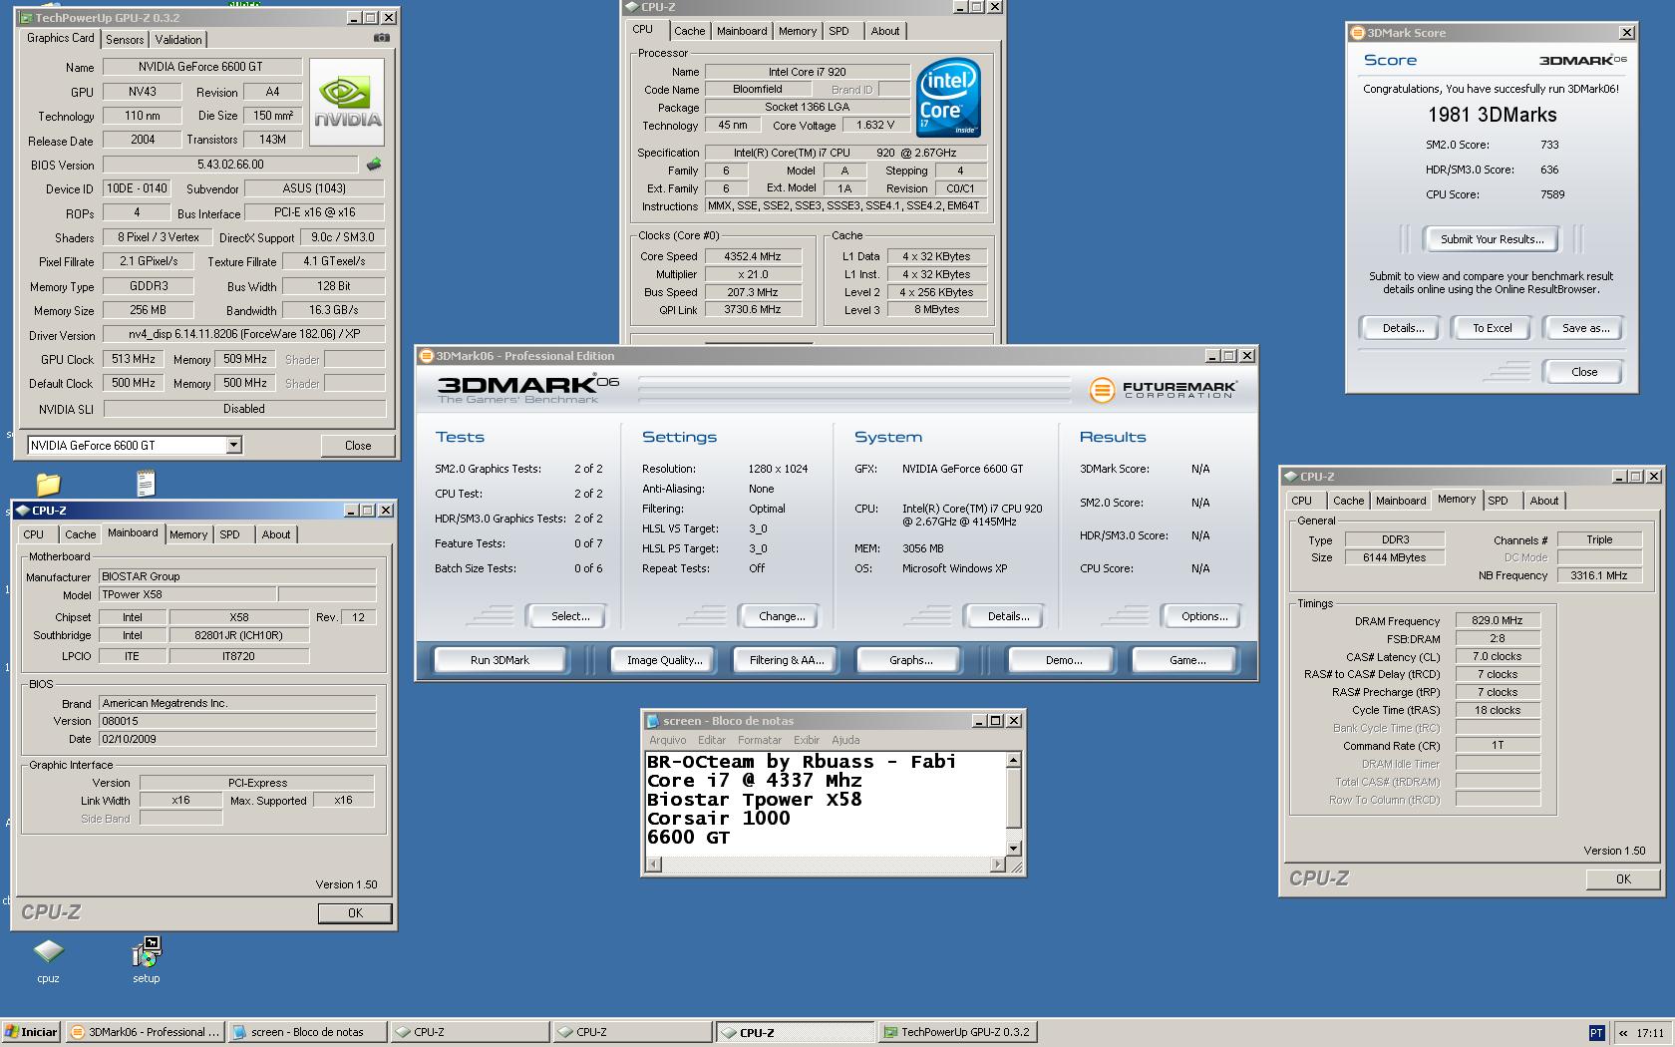
Task: Click the Core Speed value 4352.4 MHz
Action: tap(752, 256)
